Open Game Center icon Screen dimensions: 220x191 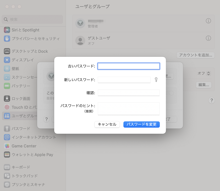[x=7, y=146]
